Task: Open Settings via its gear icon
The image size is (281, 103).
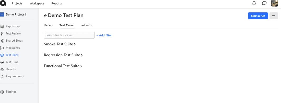Action: click(x=2, y=92)
